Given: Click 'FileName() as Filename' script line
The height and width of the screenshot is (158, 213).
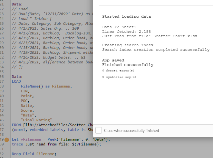Looking at the screenshot, I should (x=46, y=86).
